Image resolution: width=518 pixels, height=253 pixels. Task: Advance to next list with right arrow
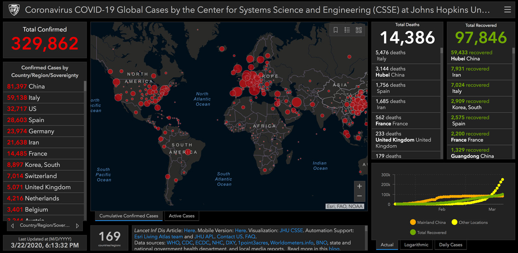pyautogui.click(x=77, y=225)
